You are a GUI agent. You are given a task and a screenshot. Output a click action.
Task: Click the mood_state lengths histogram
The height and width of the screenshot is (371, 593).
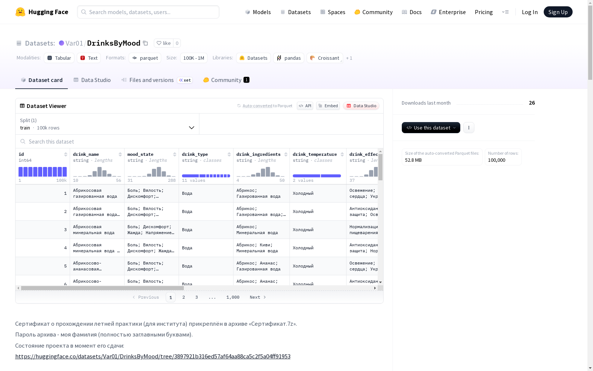pyautogui.click(x=152, y=172)
